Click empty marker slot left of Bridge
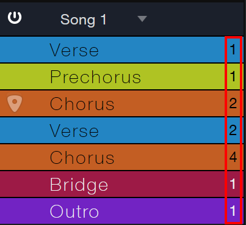The height and width of the screenshot is (225, 246). click(x=15, y=184)
